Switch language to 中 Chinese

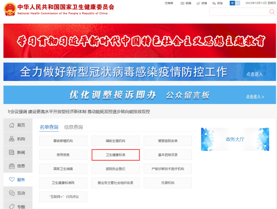pyautogui.click(x=232, y=3)
